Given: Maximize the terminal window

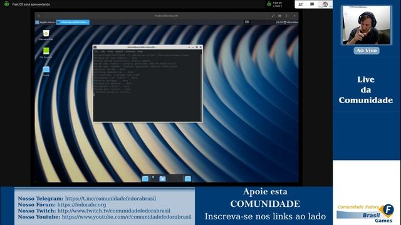Looking at the screenshot, I should coord(197,47).
